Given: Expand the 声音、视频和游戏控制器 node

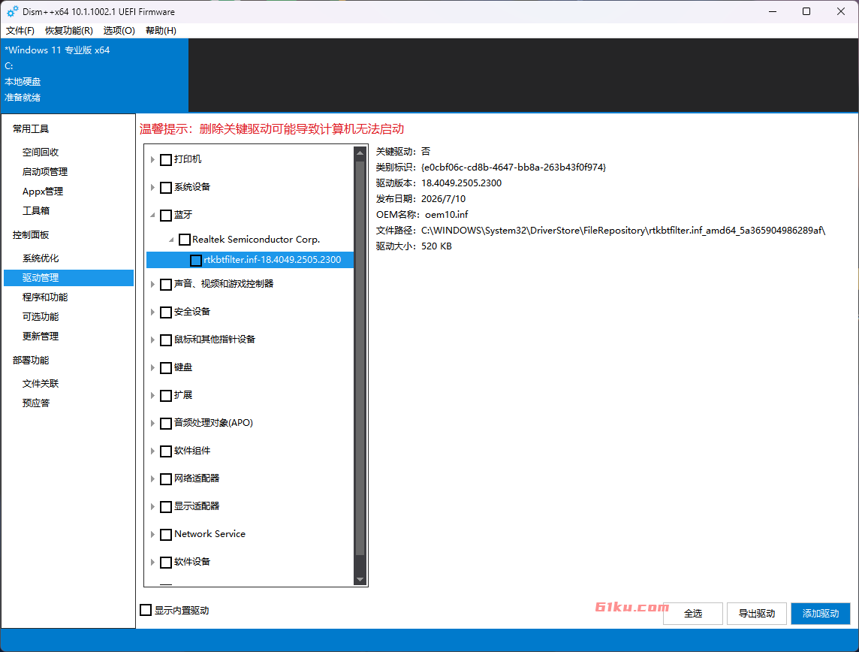Looking at the screenshot, I should click(153, 285).
